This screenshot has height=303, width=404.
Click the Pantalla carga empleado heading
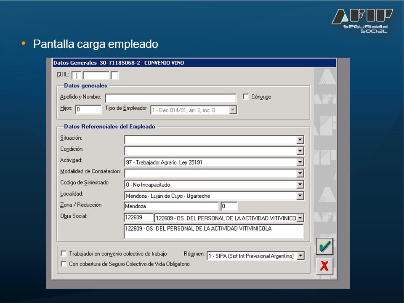click(96, 44)
